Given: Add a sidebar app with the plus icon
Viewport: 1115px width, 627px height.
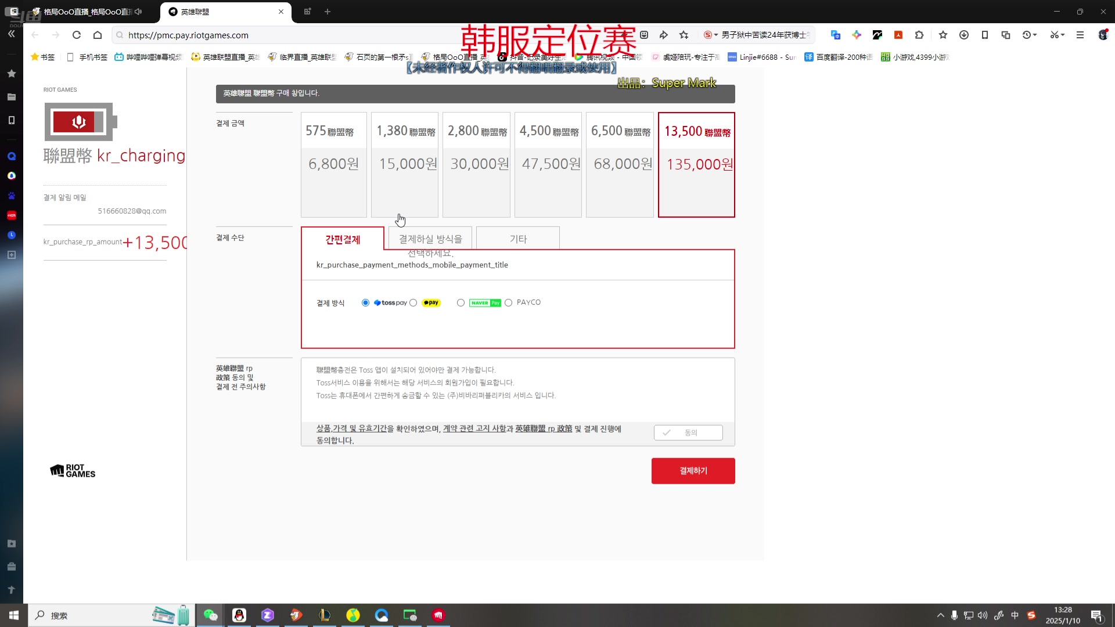Looking at the screenshot, I should pos(12,255).
